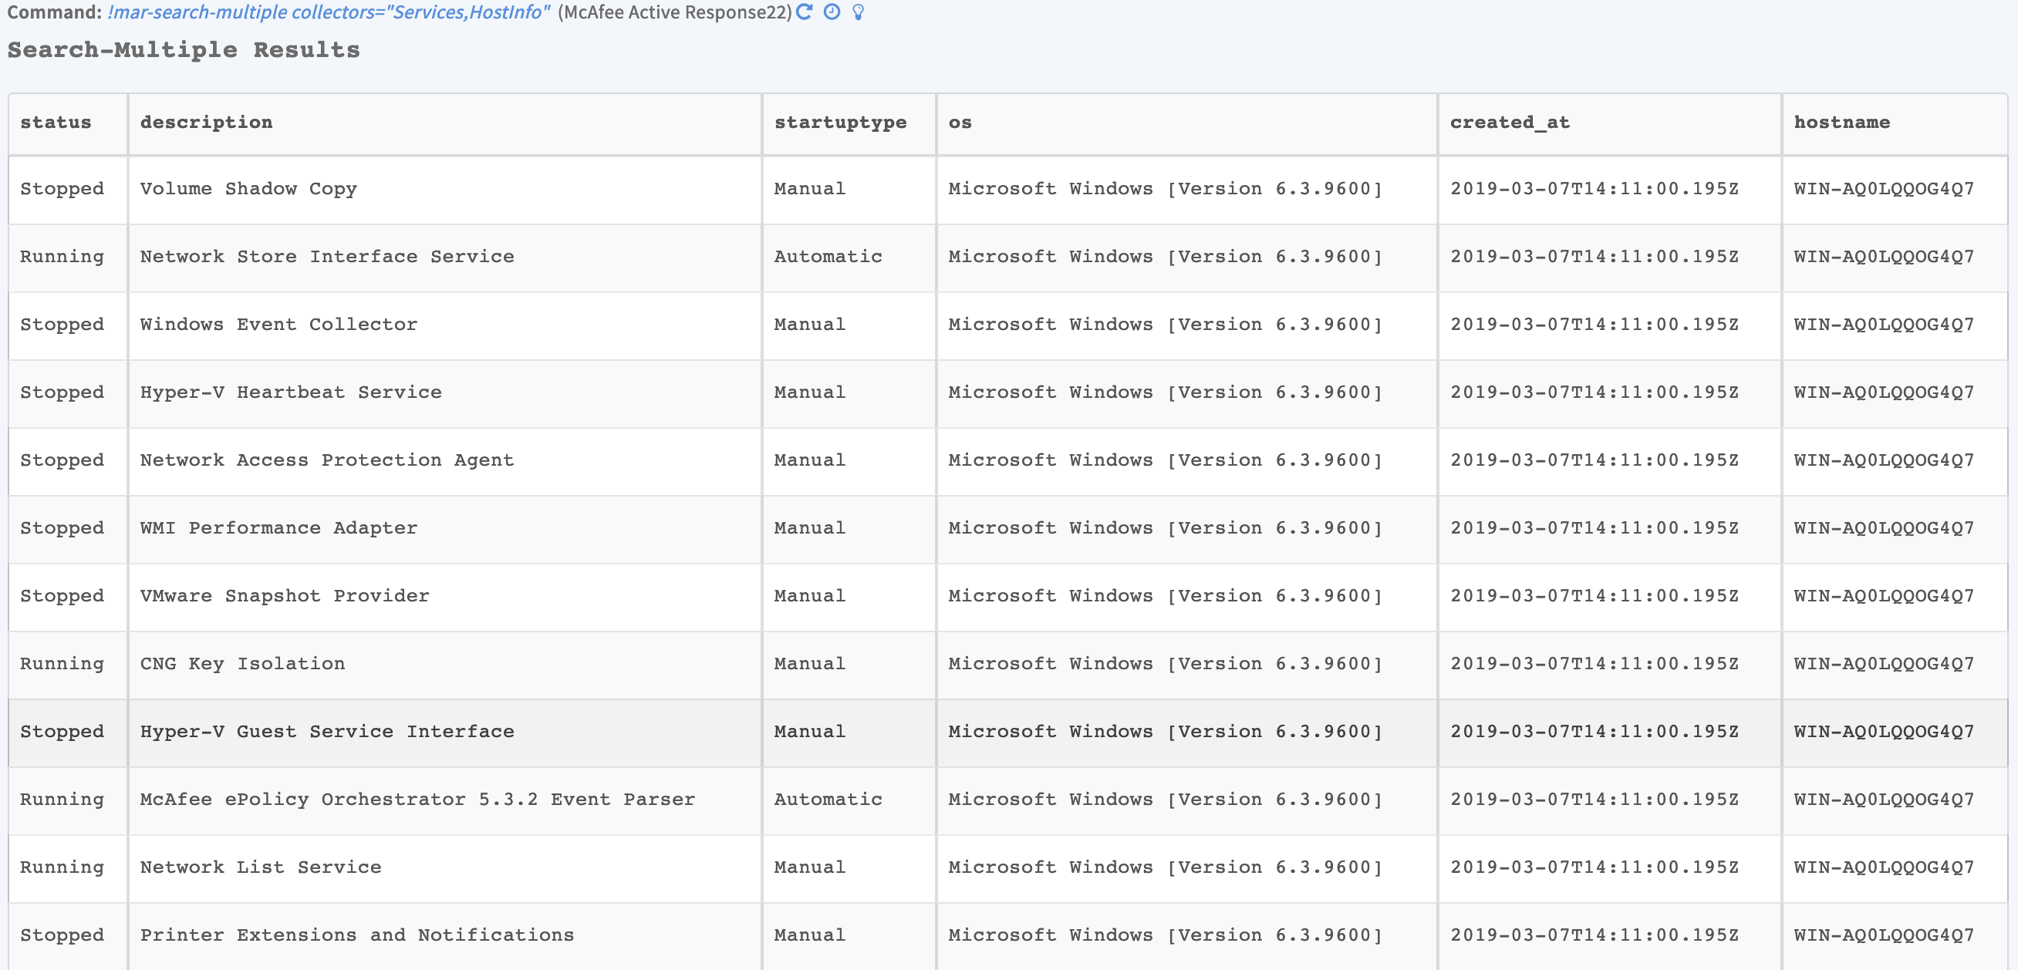This screenshot has width=2018, height=970.
Task: Click the status column header
Action: 56,123
